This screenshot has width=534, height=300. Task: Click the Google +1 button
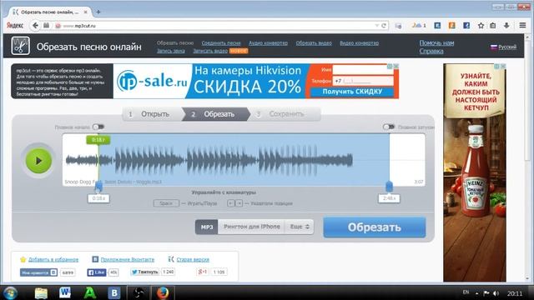point(203,272)
